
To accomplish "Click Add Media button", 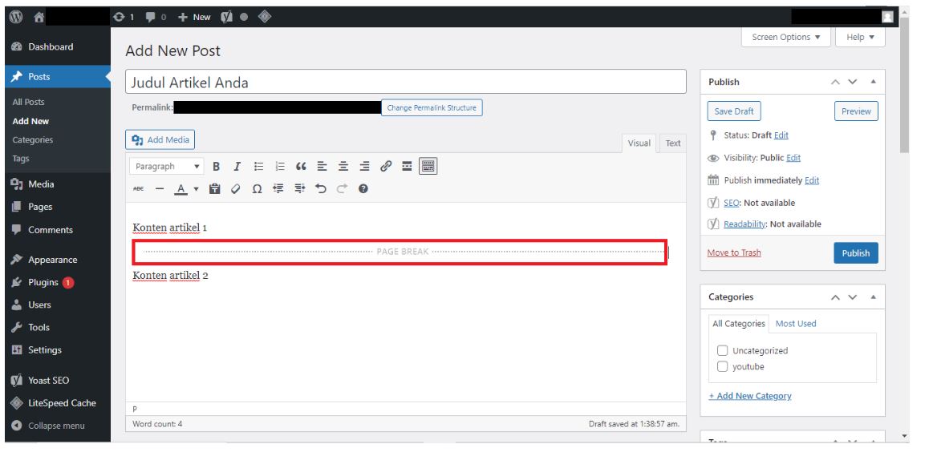I will click(160, 139).
